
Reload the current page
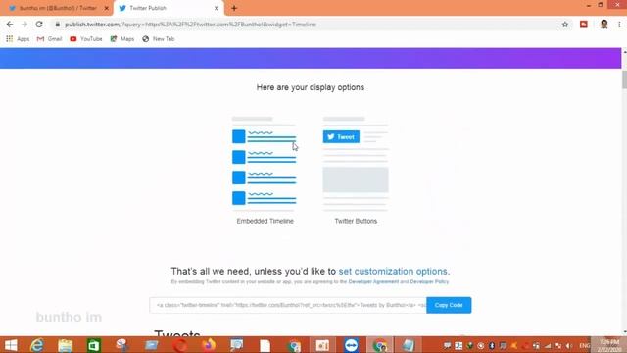point(39,25)
